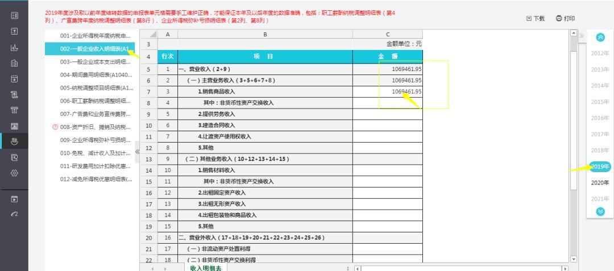Viewport: 614px width, 271px height.
Task: Open form 001-企业所得税年度纳税申报表
Action: coord(95,36)
